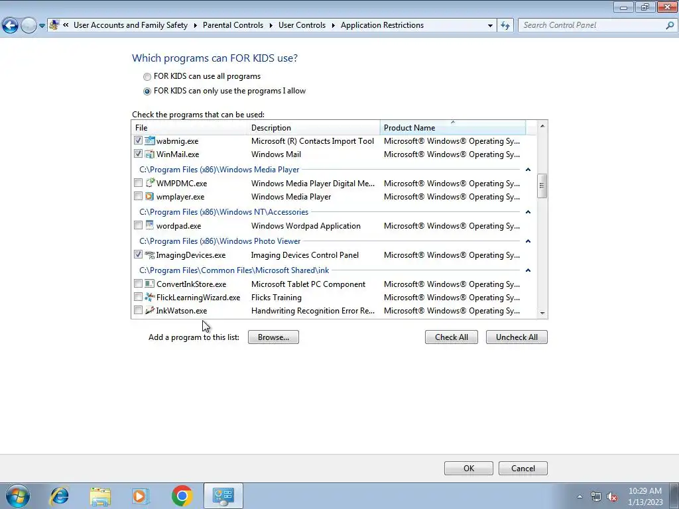Check the wordpad.exe checkbox
The width and height of the screenshot is (679, 509).
138,225
